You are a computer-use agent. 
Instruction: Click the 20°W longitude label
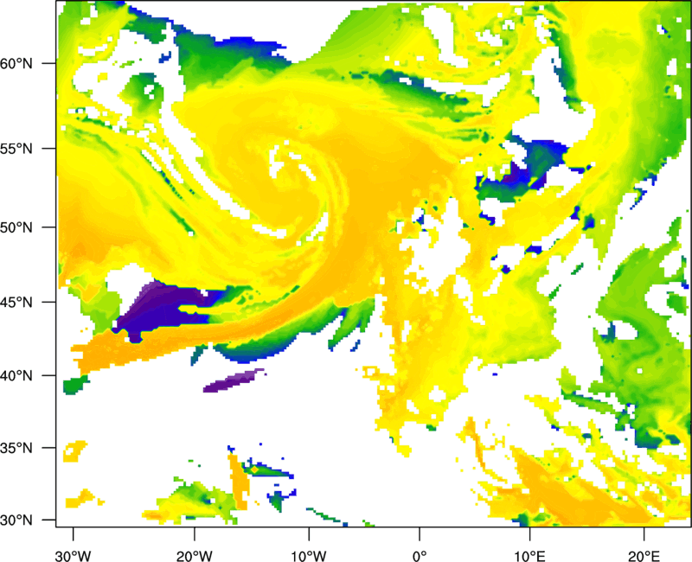194,556
